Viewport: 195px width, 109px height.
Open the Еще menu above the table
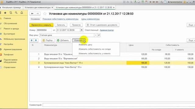click(191, 40)
